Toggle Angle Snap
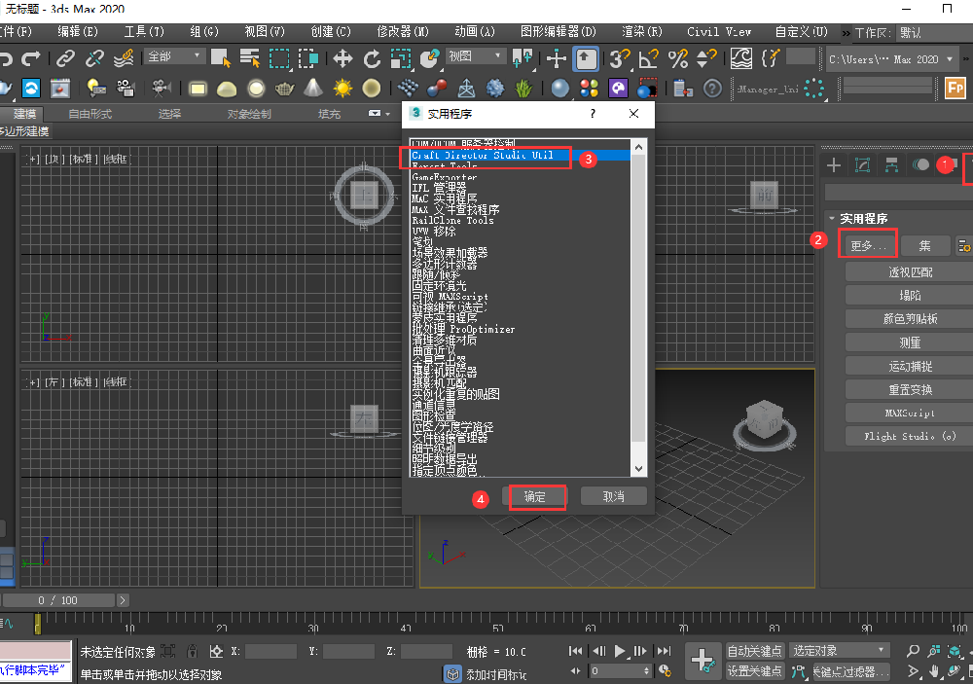 click(648, 59)
